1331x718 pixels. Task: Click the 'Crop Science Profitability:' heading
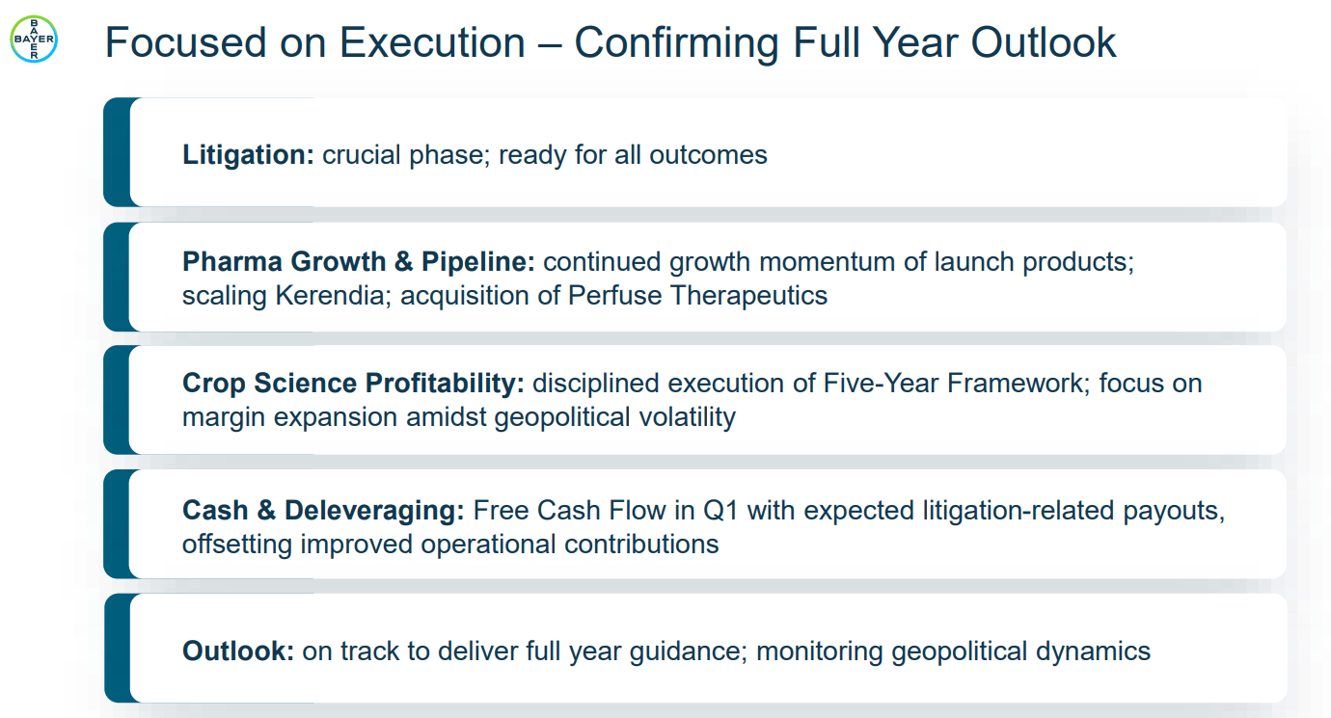(x=353, y=383)
